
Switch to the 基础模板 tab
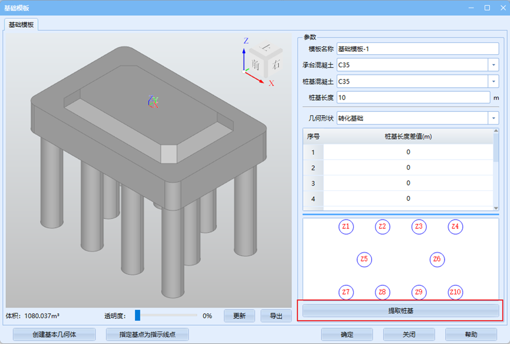tap(21, 25)
